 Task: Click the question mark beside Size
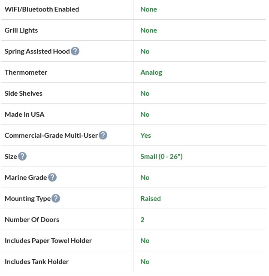tap(22, 156)
